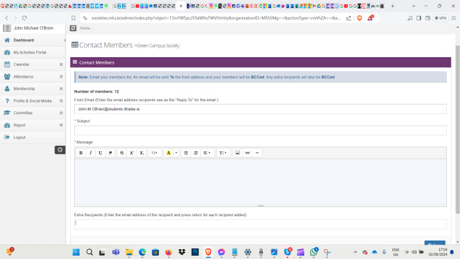Expand the Membership sidebar menu
Viewport: 460px width, 259px height.
pyautogui.click(x=33, y=89)
